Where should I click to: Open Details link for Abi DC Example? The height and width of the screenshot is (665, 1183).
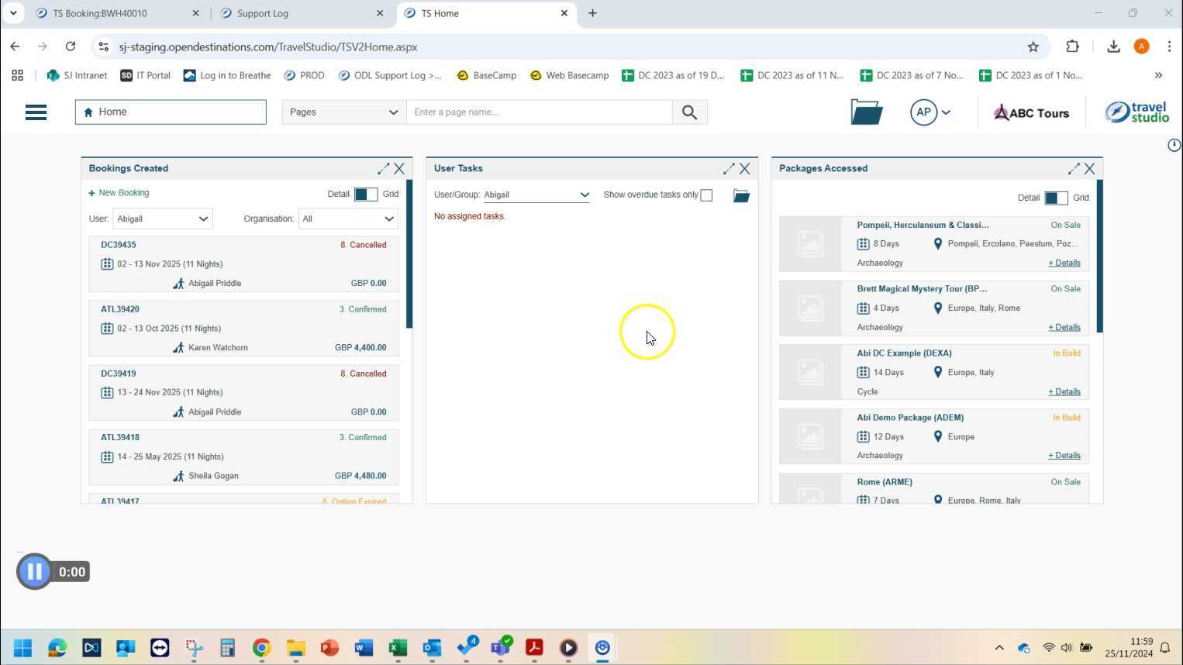click(1064, 391)
